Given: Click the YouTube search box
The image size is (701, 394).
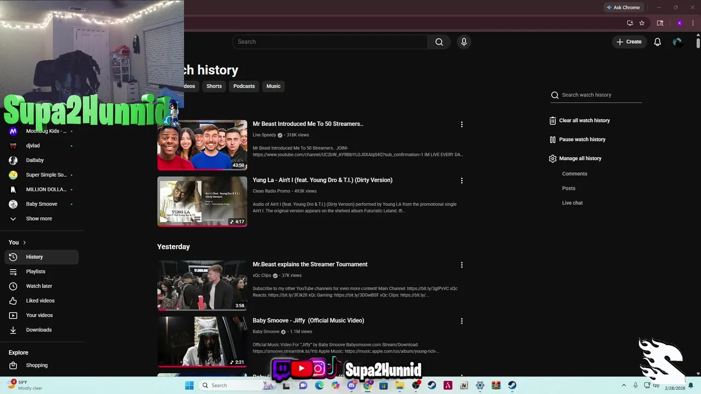Looking at the screenshot, I should 330,42.
